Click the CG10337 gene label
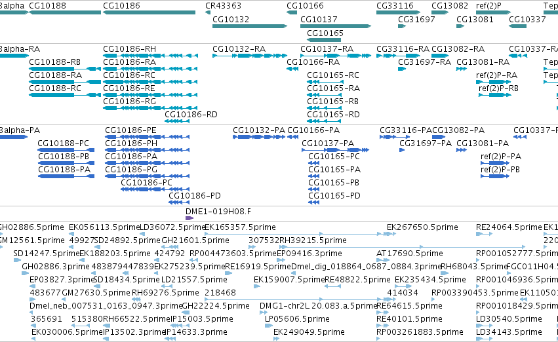The image size is (558, 342). pos(527,19)
